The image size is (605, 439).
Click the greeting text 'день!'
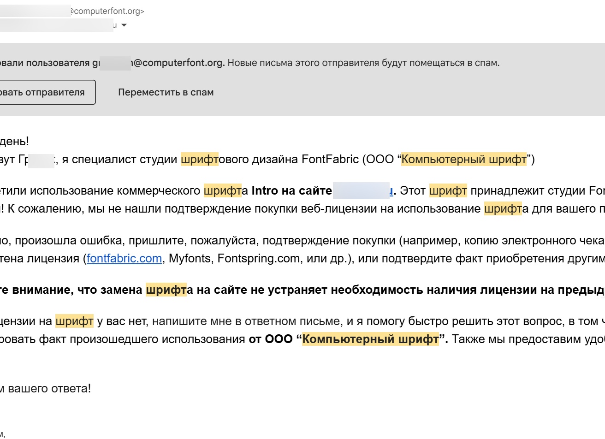14,142
